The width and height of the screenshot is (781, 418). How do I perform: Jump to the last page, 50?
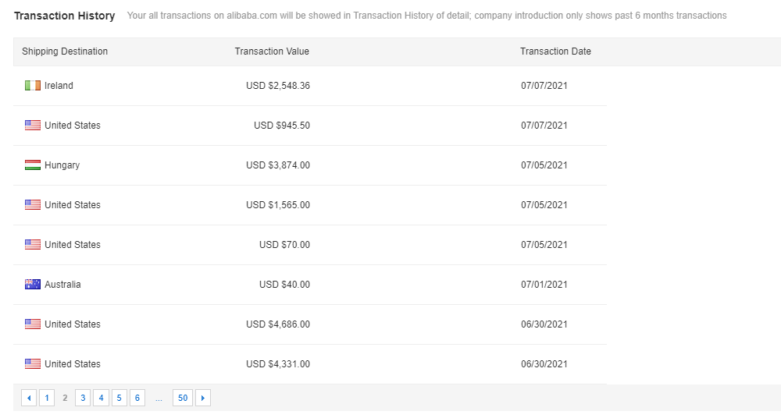click(183, 399)
